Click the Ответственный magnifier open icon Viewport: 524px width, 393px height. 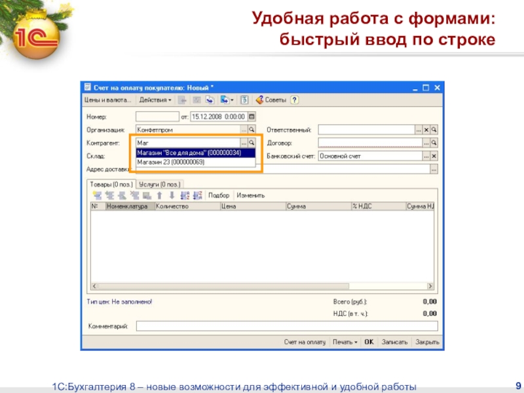click(x=434, y=130)
